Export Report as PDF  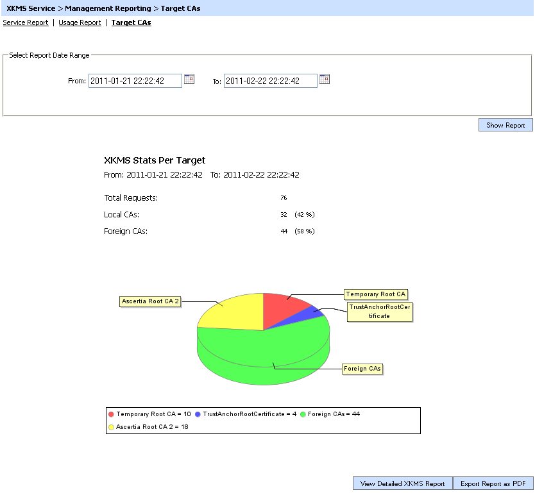click(493, 483)
